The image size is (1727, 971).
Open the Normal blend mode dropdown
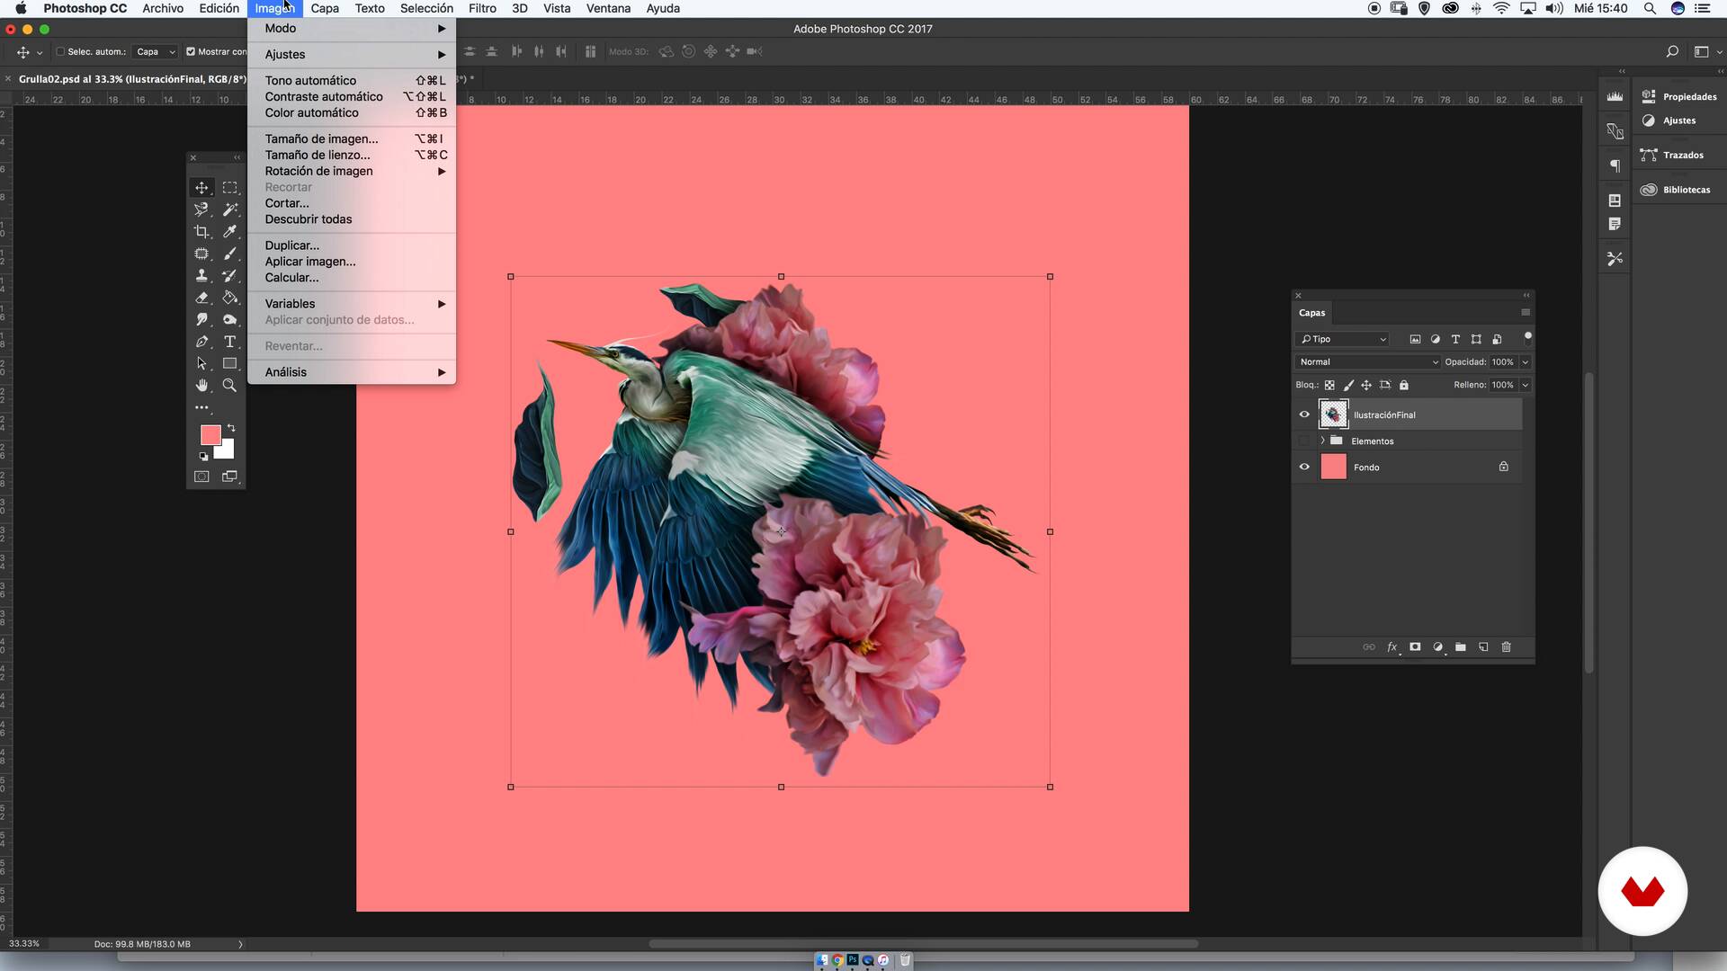point(1368,362)
